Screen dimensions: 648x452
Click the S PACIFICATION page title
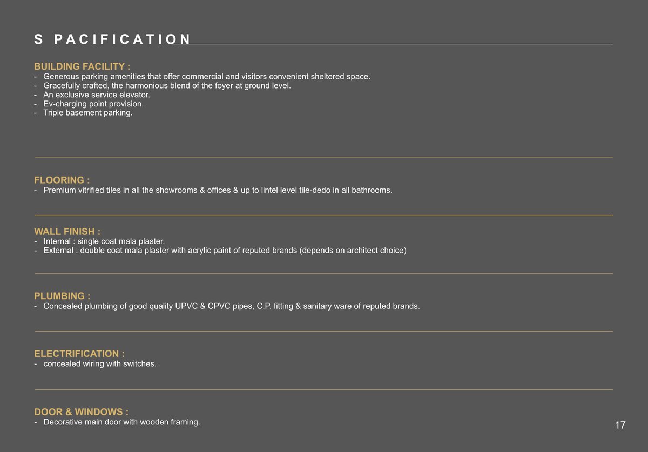pos(112,39)
